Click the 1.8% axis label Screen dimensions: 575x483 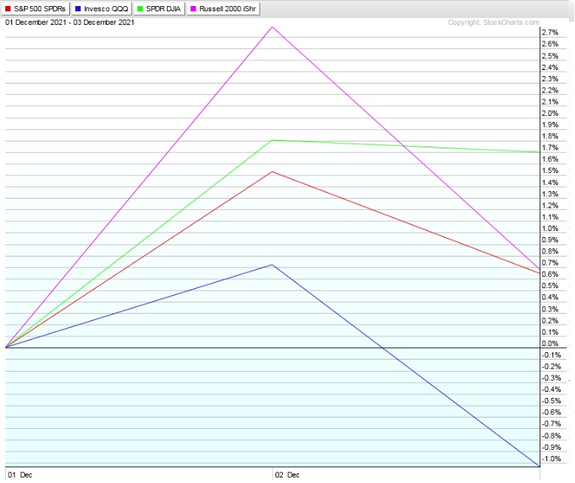[550, 136]
